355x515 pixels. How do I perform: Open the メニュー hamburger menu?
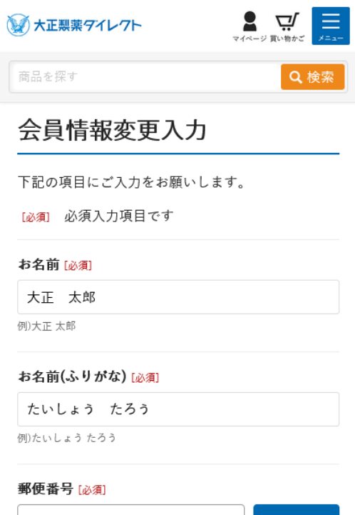click(331, 26)
